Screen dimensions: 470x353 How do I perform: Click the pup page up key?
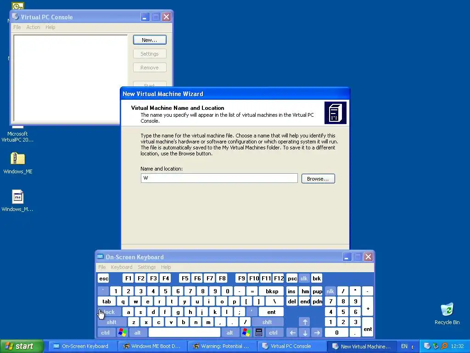pos(317,291)
